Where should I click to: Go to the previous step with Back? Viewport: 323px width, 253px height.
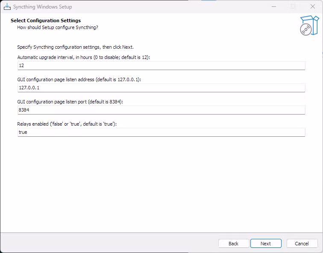234,244
